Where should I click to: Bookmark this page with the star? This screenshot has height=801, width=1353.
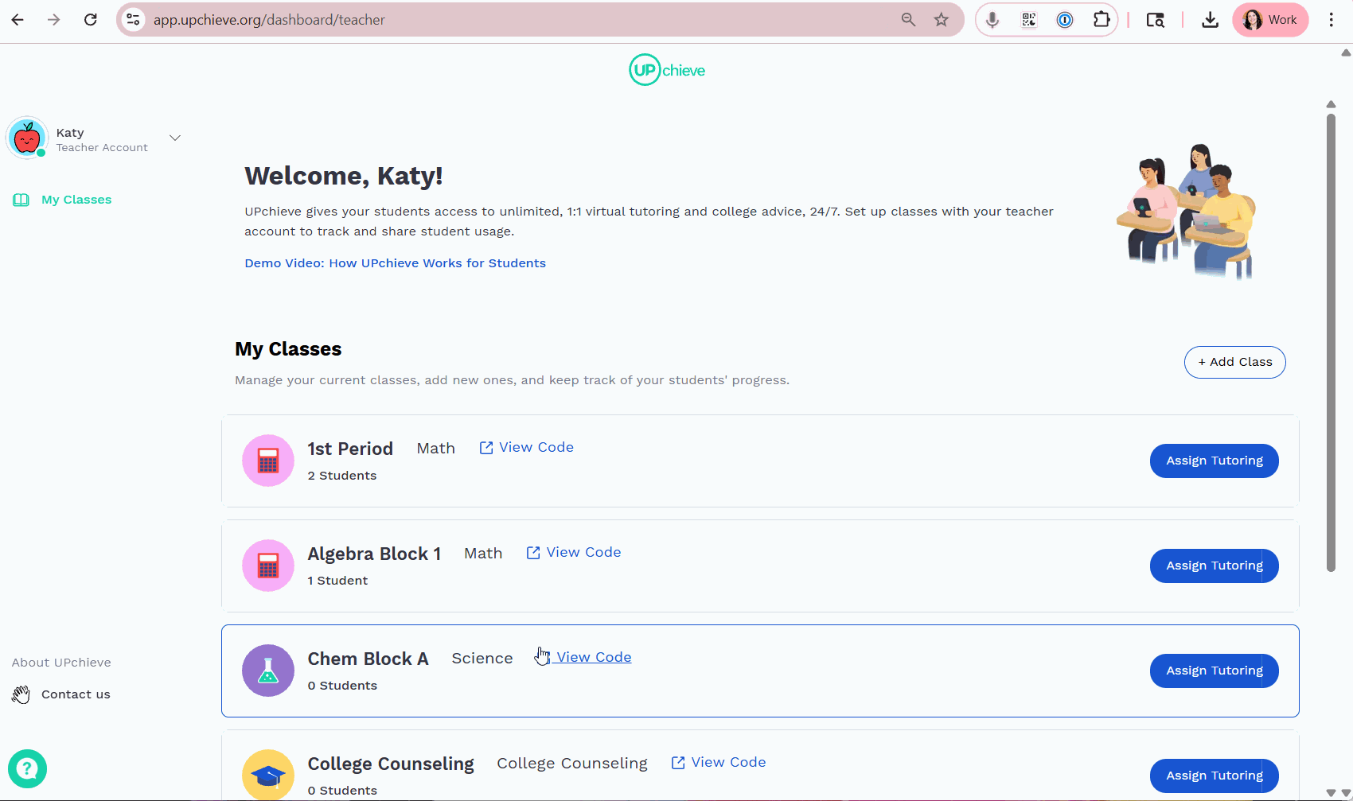(x=942, y=20)
